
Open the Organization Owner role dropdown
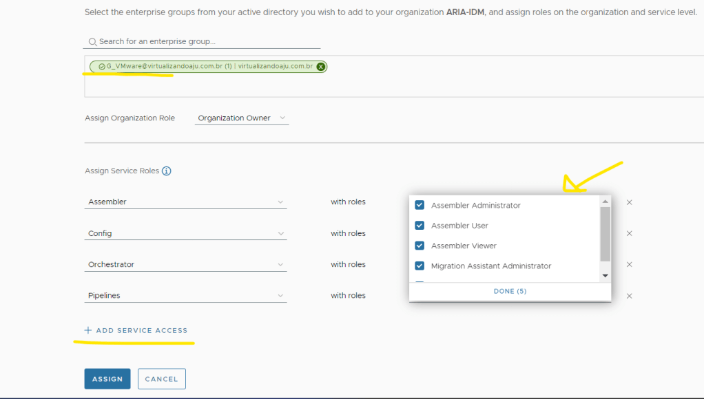[x=242, y=118]
